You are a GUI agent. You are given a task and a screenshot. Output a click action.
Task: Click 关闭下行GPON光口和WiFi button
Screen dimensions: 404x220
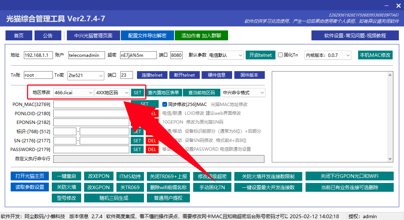click(350, 176)
